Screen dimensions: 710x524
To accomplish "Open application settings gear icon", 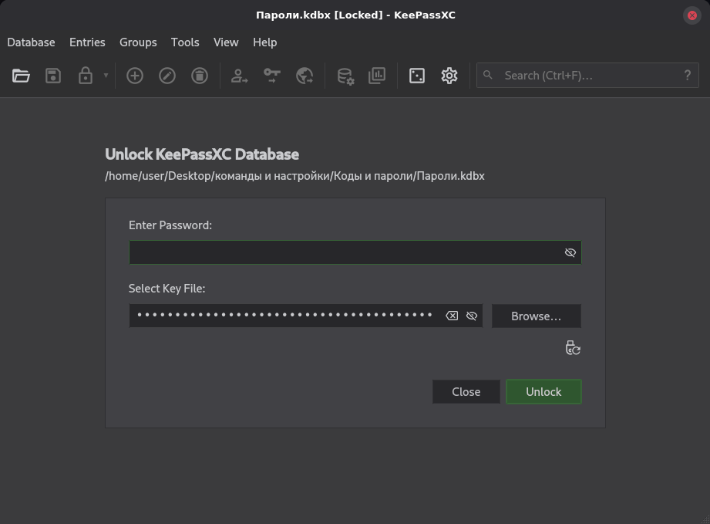I will pos(449,76).
